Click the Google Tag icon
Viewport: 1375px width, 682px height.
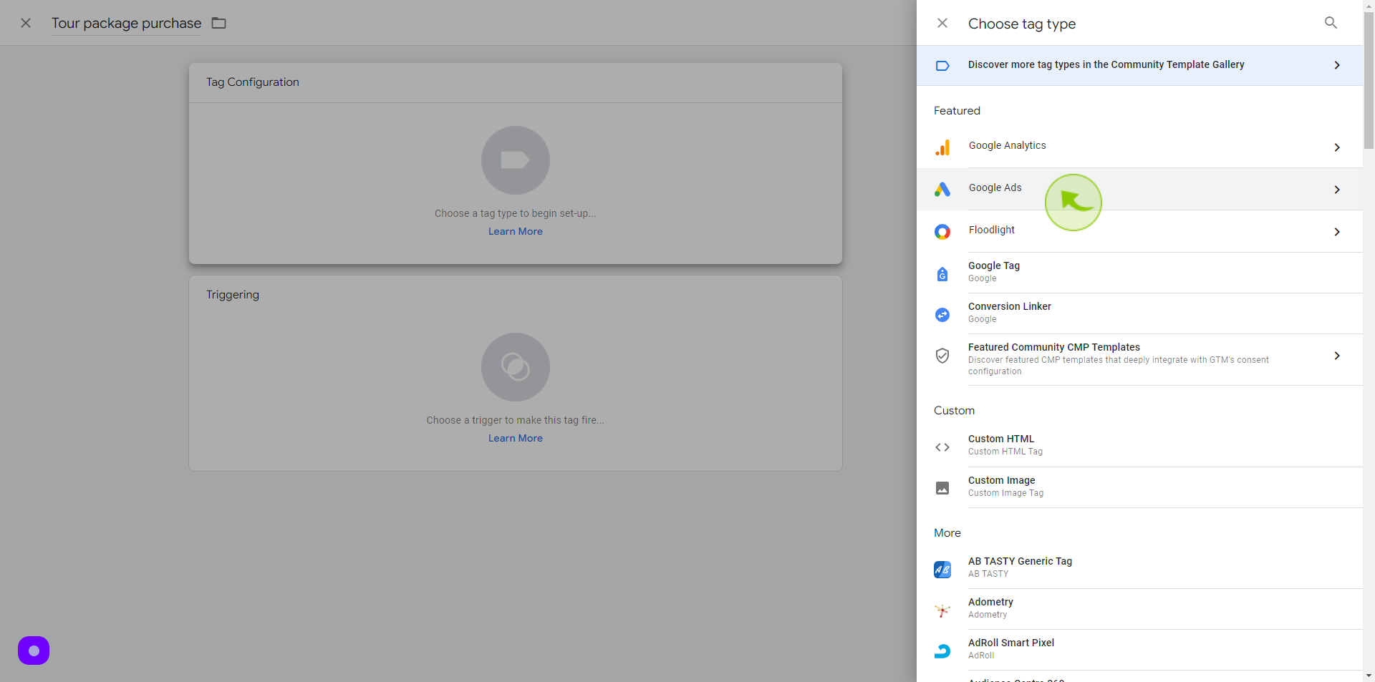click(942, 274)
